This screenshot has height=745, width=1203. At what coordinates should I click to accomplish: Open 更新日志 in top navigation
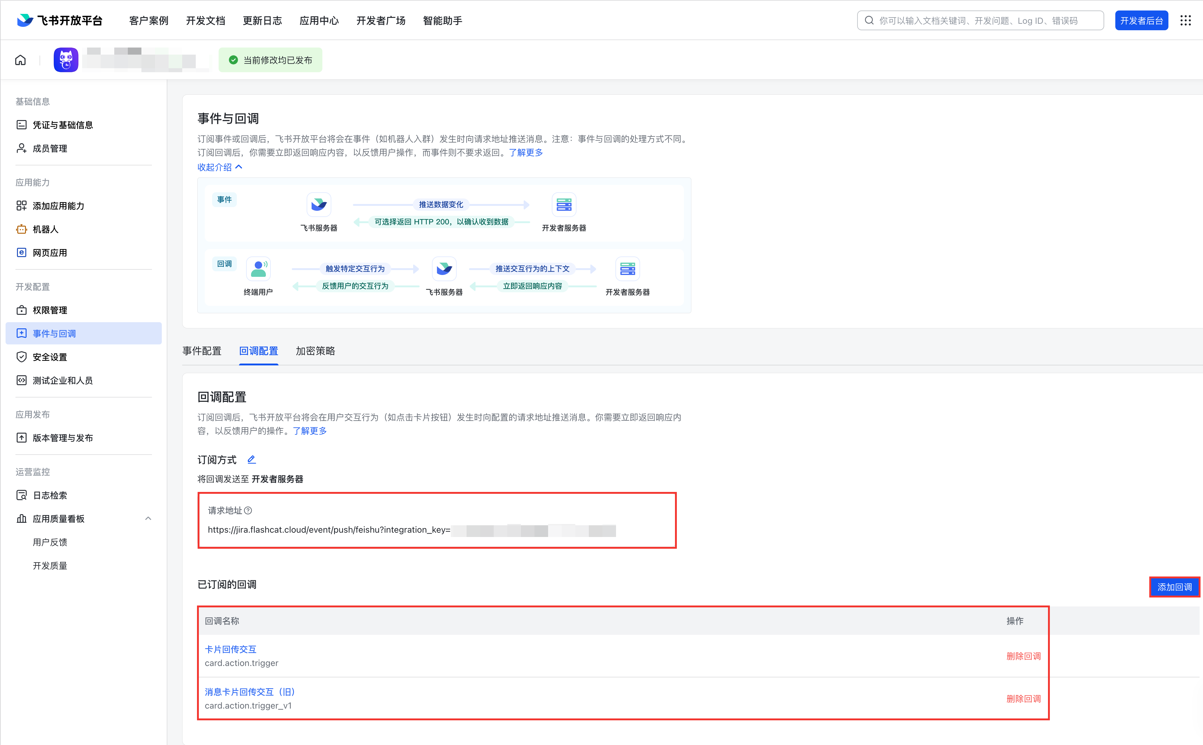pos(262,21)
